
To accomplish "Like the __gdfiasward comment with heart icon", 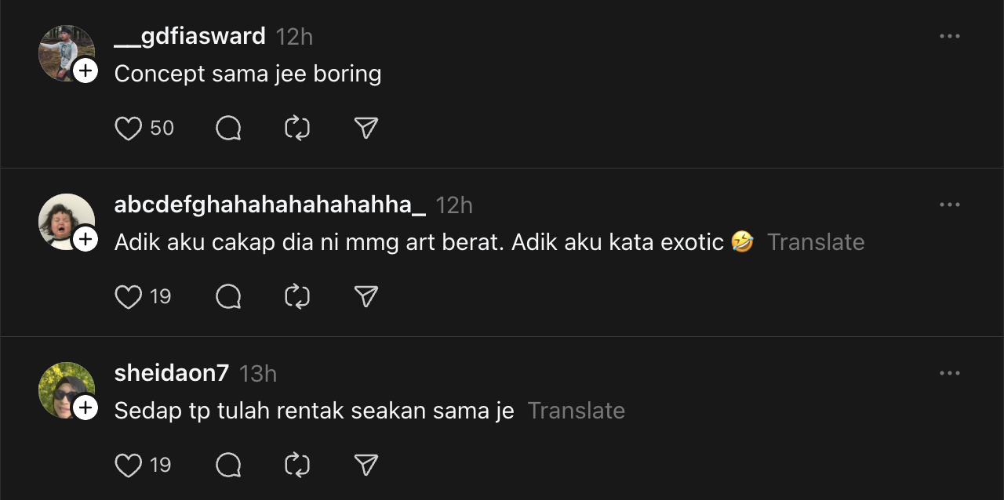I will (x=129, y=129).
